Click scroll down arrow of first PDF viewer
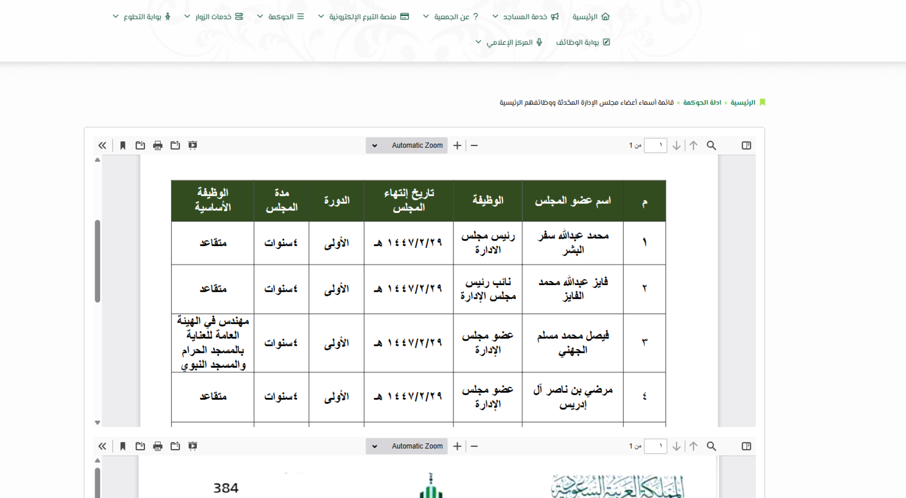This screenshot has width=906, height=498. pos(98,422)
